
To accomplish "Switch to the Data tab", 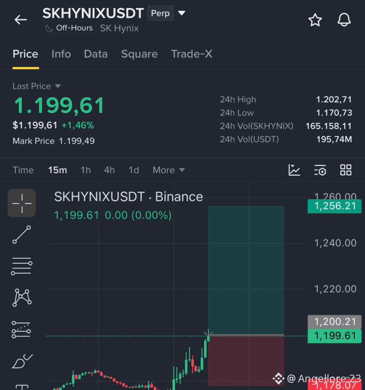I will (x=96, y=54).
